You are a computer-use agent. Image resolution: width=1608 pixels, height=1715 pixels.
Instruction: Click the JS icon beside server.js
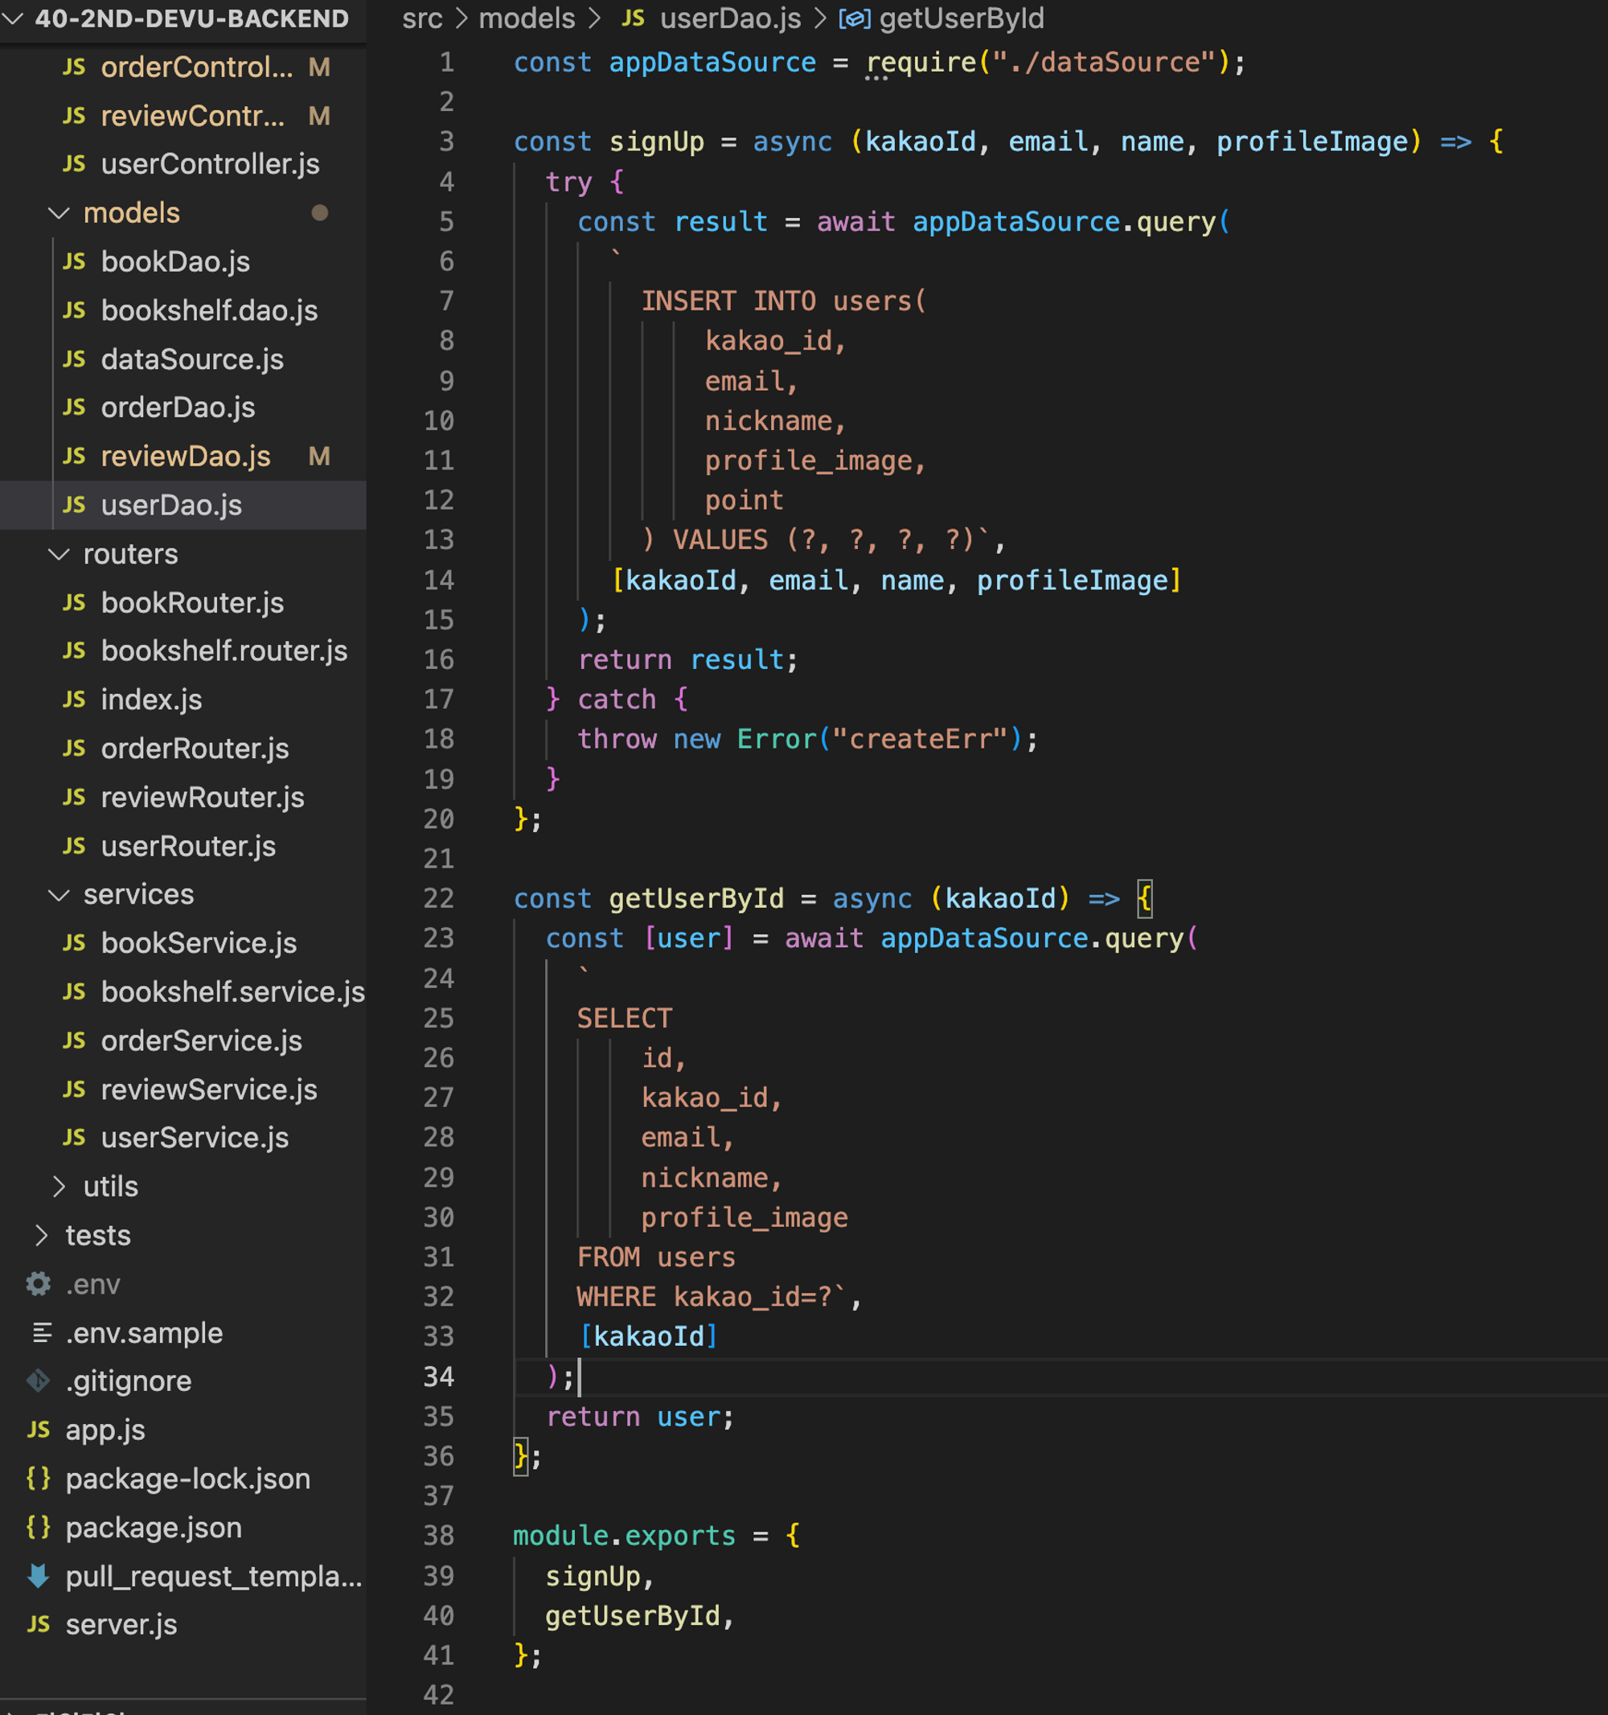coord(38,1624)
